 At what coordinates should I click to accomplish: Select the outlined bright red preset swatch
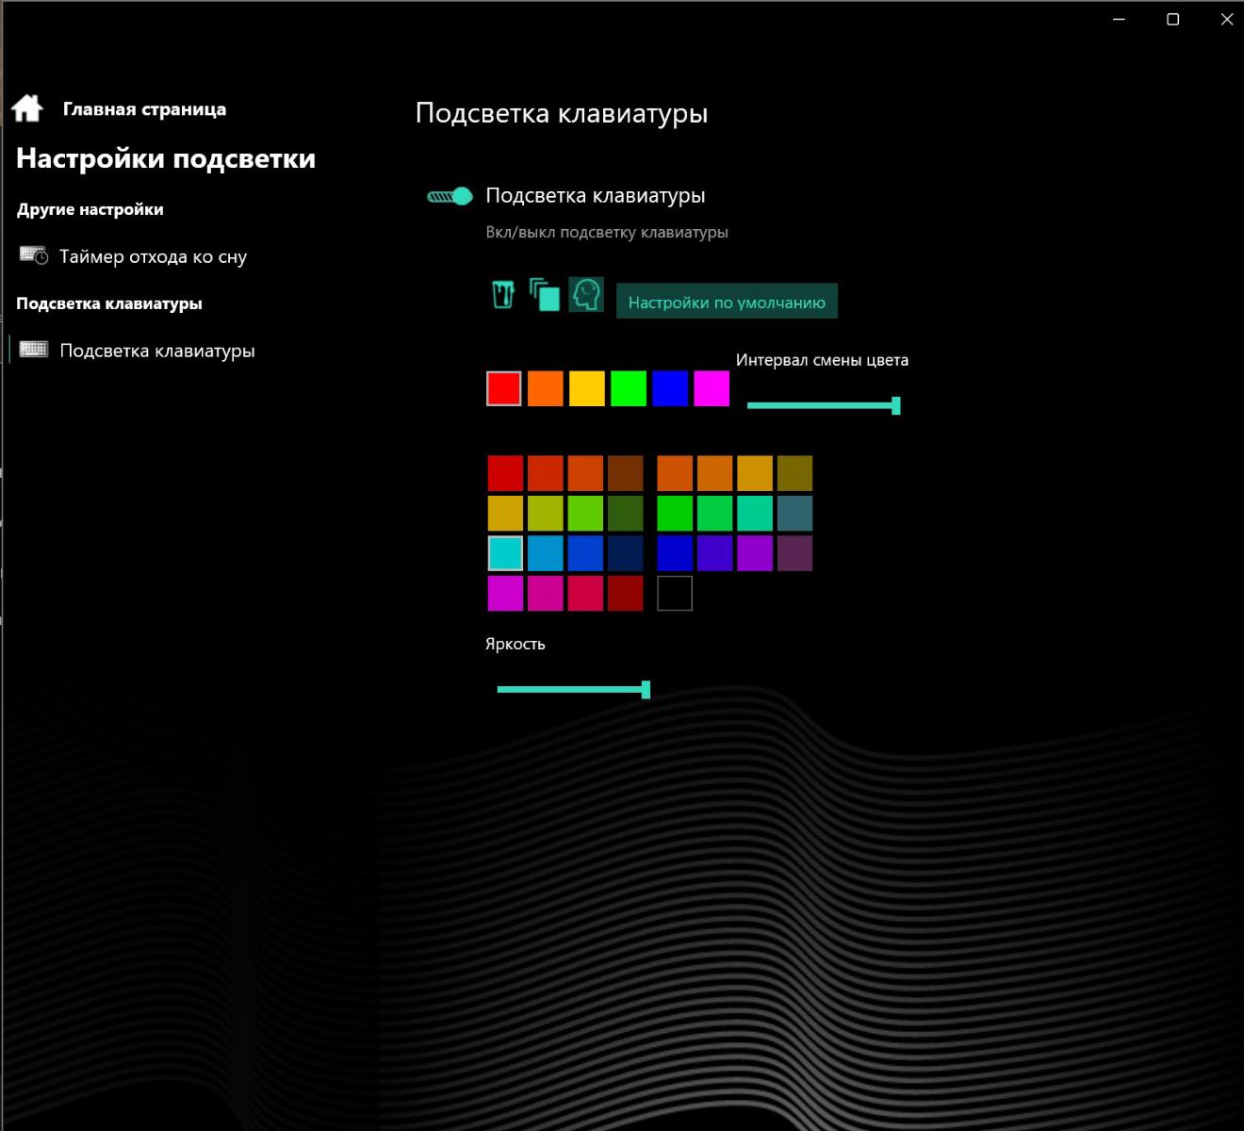tap(504, 388)
